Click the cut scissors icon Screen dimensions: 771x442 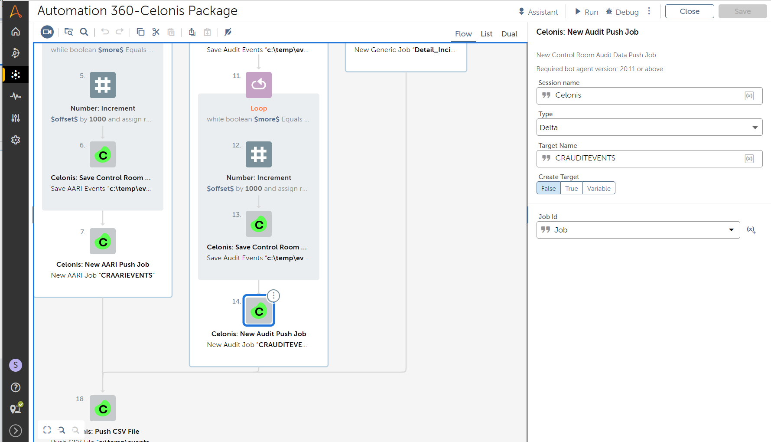point(156,32)
